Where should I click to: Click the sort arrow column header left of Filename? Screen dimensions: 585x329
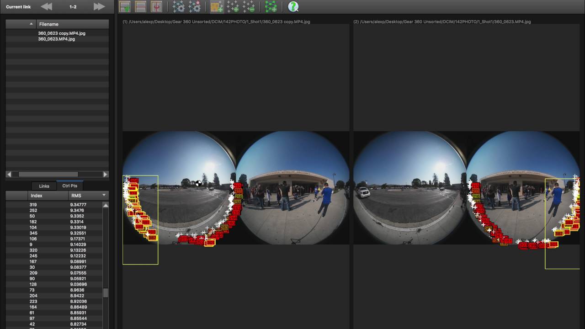(21, 24)
